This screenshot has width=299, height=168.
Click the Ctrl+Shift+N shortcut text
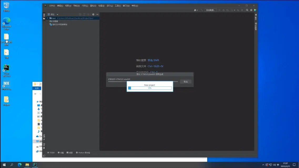tap(155, 66)
